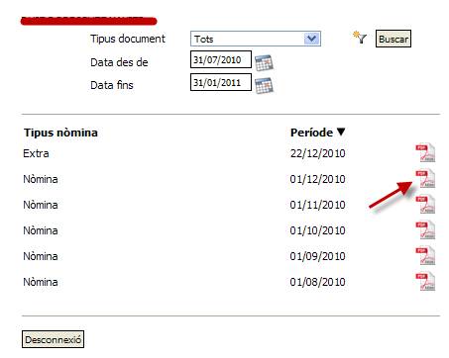Click the period 01/09/2010

(x=318, y=256)
